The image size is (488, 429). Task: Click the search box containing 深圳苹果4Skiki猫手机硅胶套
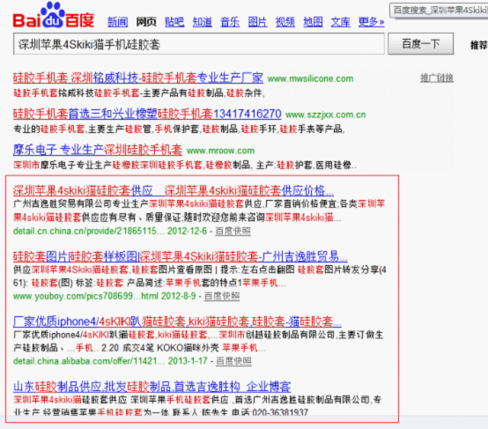tap(199, 44)
